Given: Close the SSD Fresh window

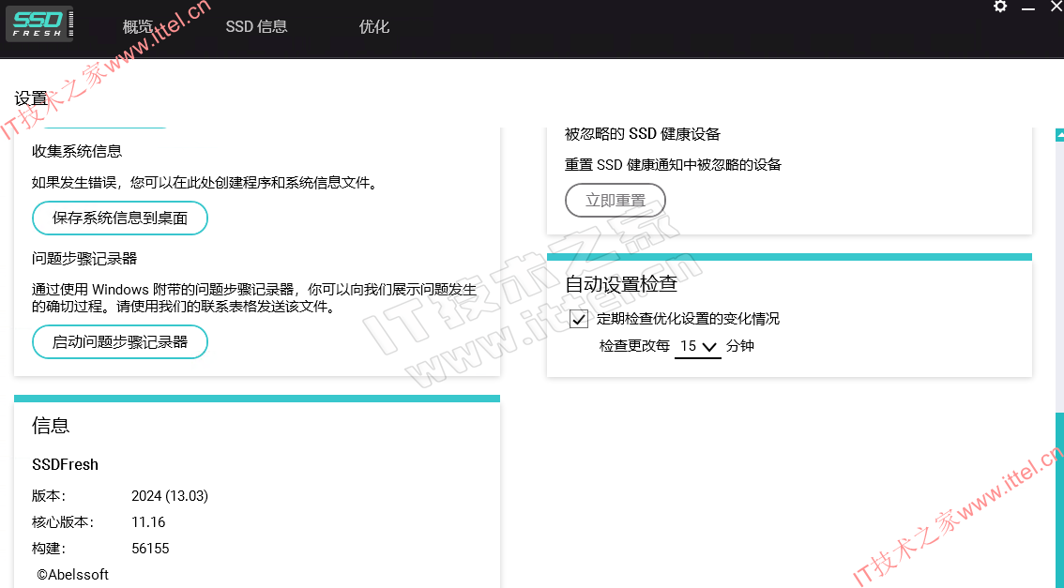Looking at the screenshot, I should 1056,7.
